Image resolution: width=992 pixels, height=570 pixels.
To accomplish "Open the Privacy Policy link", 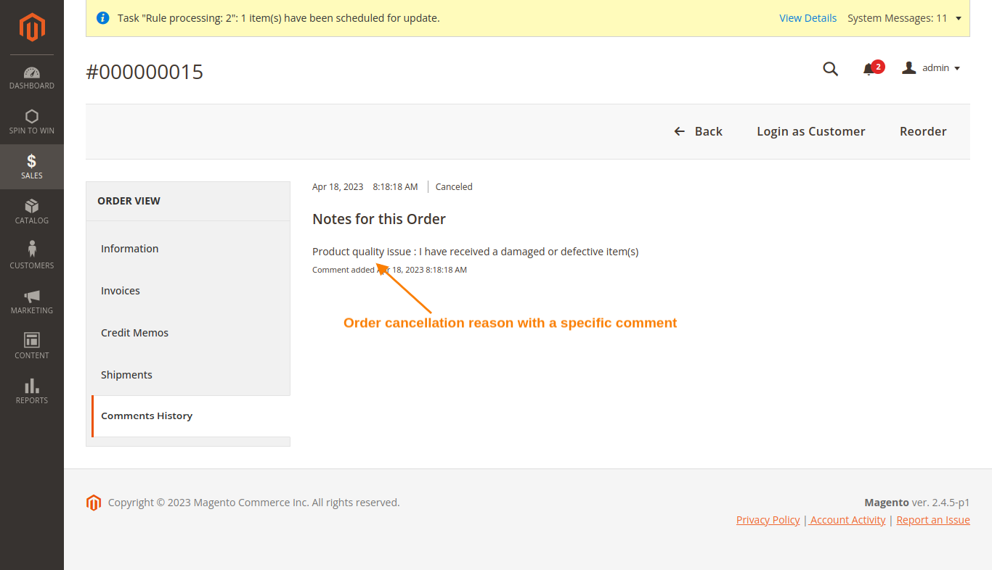I will click(x=768, y=519).
